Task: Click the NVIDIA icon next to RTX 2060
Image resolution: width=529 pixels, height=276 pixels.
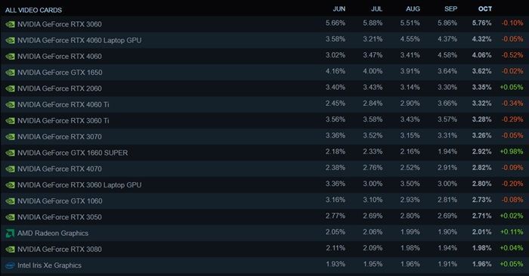Action: [x=10, y=88]
